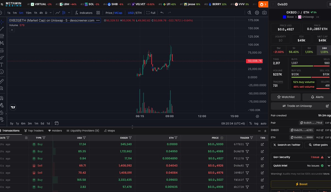Toggle chart currency between USD and ETH
This screenshot has width=331, height=192.
[135, 13]
